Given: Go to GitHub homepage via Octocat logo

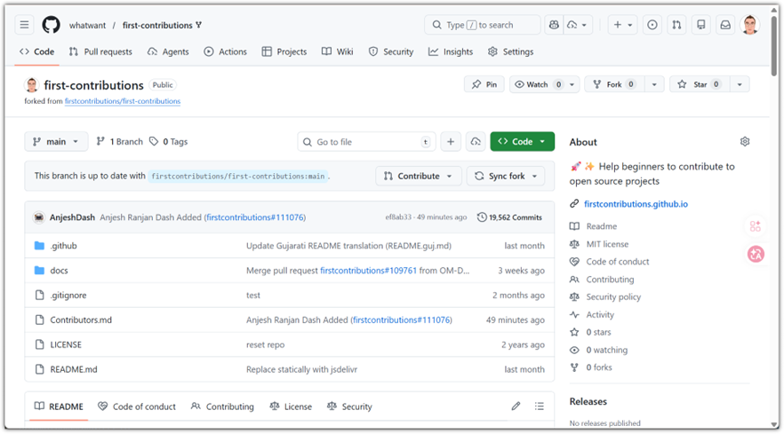Looking at the screenshot, I should (51, 25).
